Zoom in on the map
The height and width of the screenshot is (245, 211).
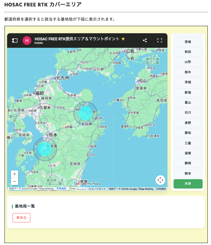(15, 174)
